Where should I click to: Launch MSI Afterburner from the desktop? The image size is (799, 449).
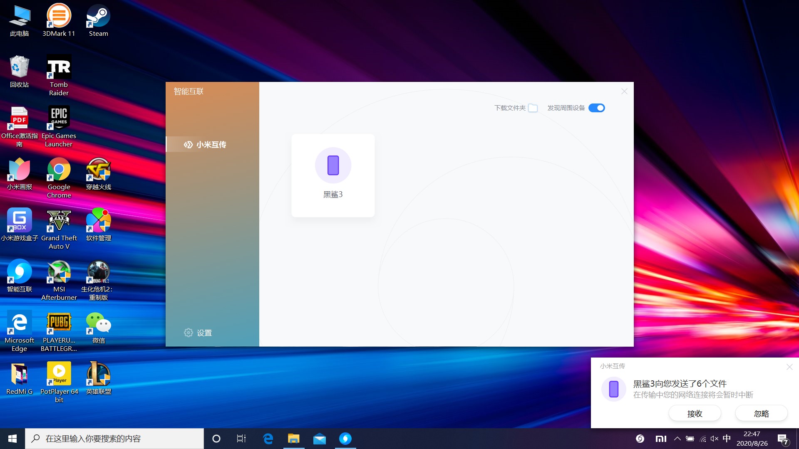pos(59,272)
